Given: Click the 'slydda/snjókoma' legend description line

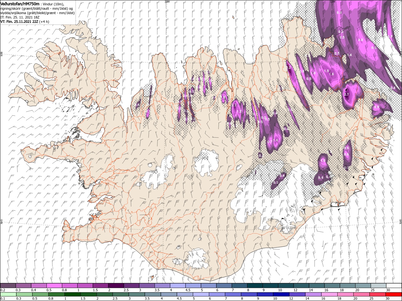Looking at the screenshot, I should pyautogui.click(x=37, y=13).
